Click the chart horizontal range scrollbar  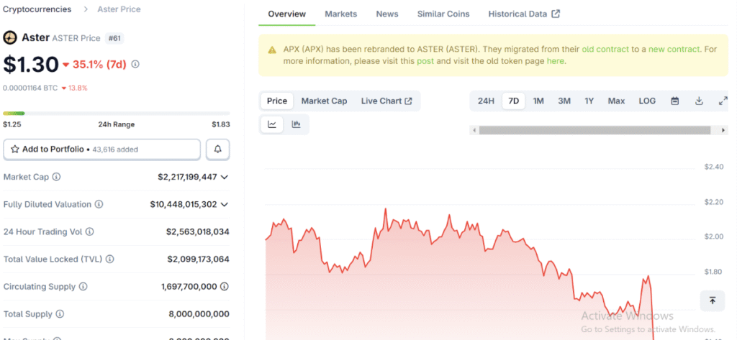(598, 130)
